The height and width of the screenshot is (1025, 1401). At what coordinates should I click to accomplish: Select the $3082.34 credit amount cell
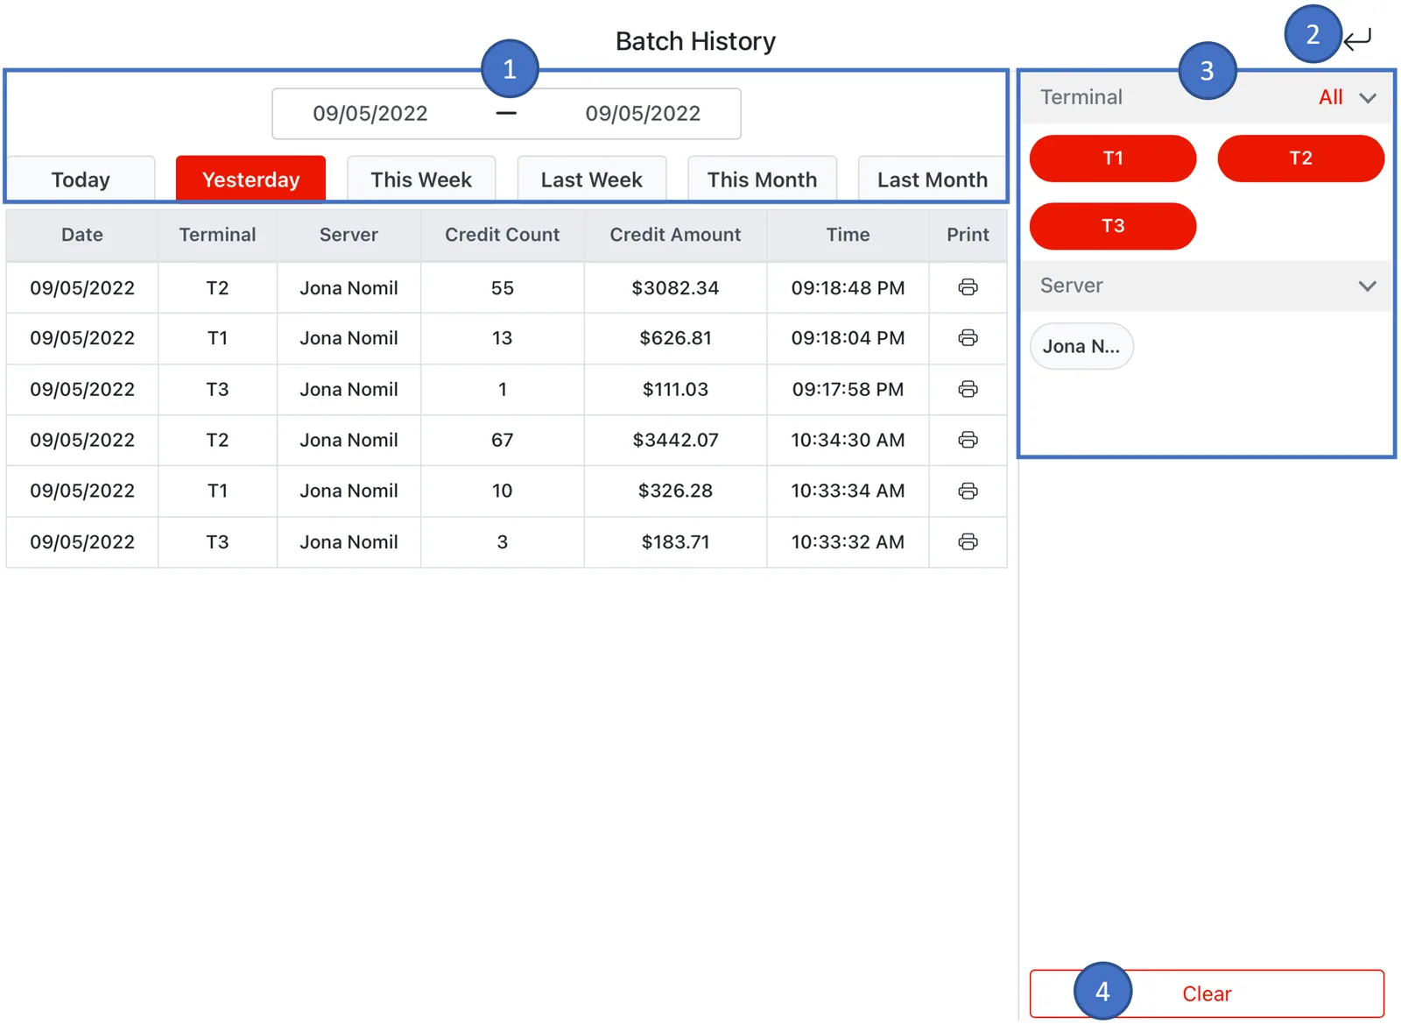pos(675,288)
